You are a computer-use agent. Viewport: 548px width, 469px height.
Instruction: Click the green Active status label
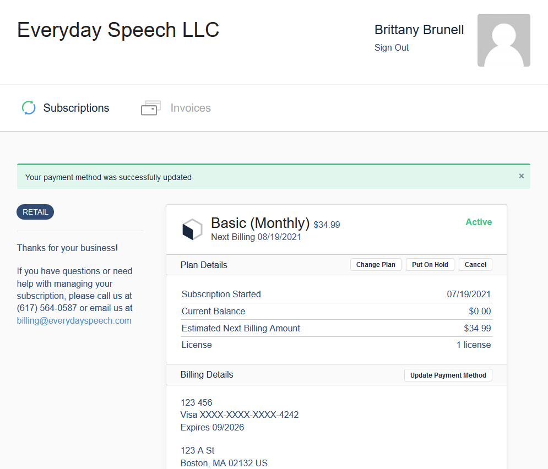coord(479,222)
